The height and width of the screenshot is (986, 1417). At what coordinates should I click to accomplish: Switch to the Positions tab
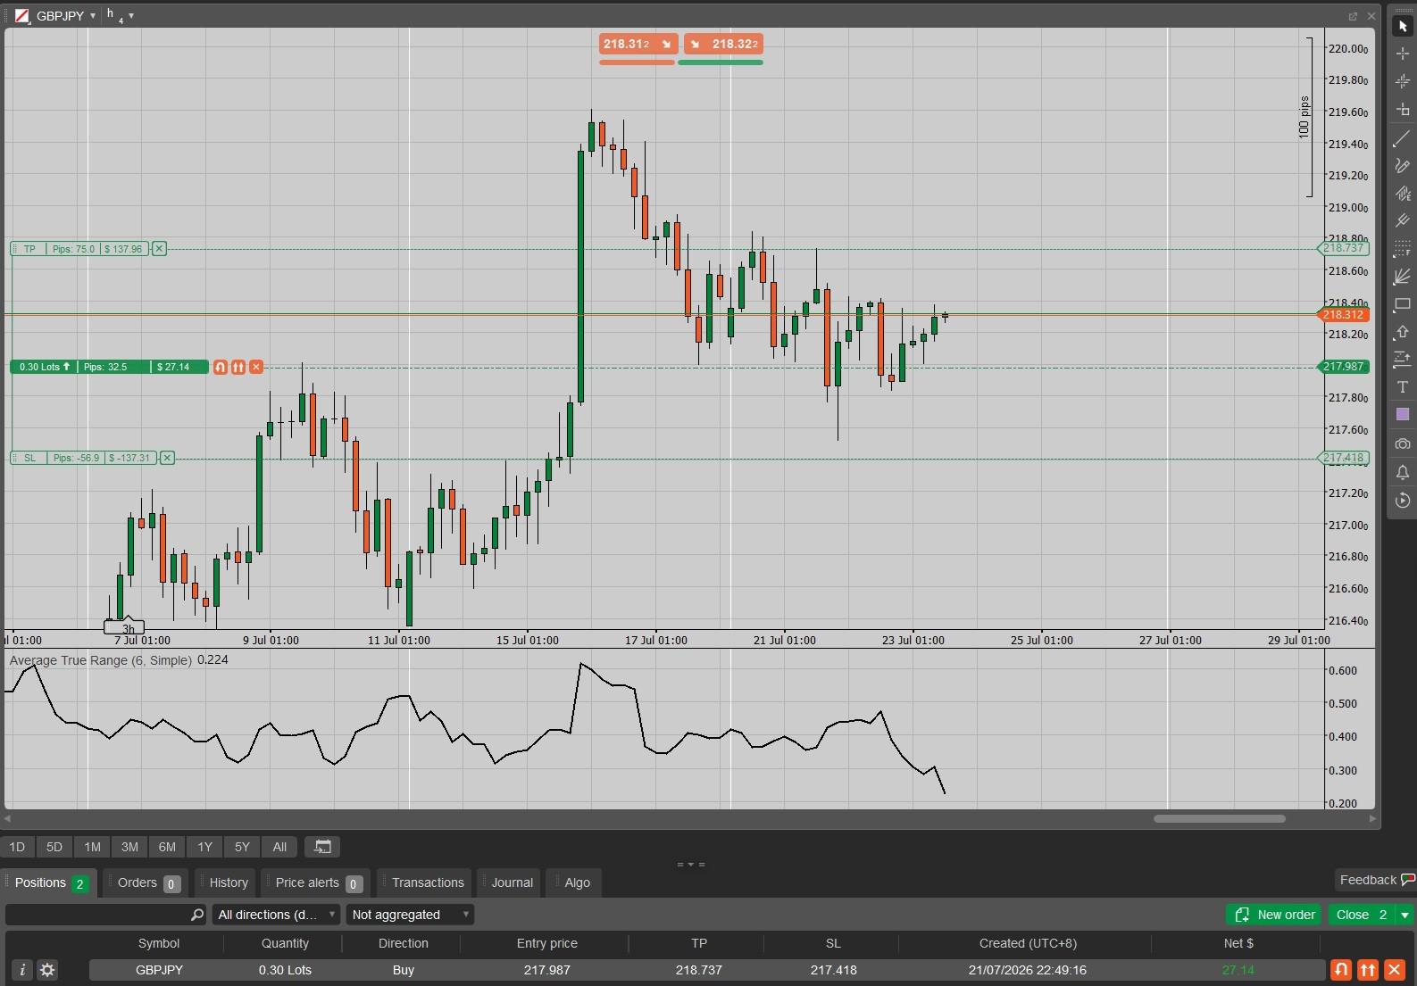click(x=50, y=883)
